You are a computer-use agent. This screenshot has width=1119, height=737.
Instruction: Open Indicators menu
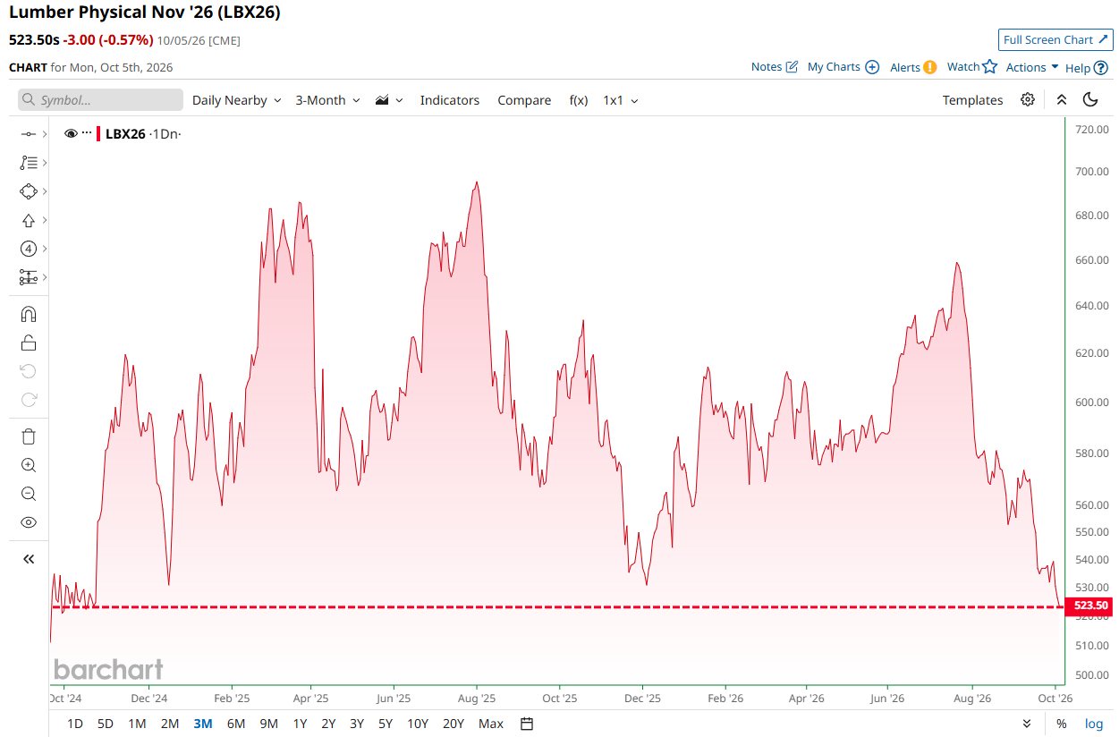click(450, 100)
